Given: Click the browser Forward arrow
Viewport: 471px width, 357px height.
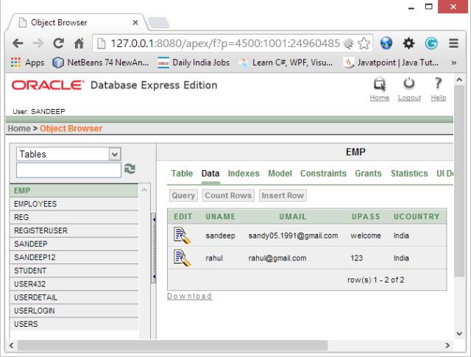Looking at the screenshot, I should coord(38,43).
